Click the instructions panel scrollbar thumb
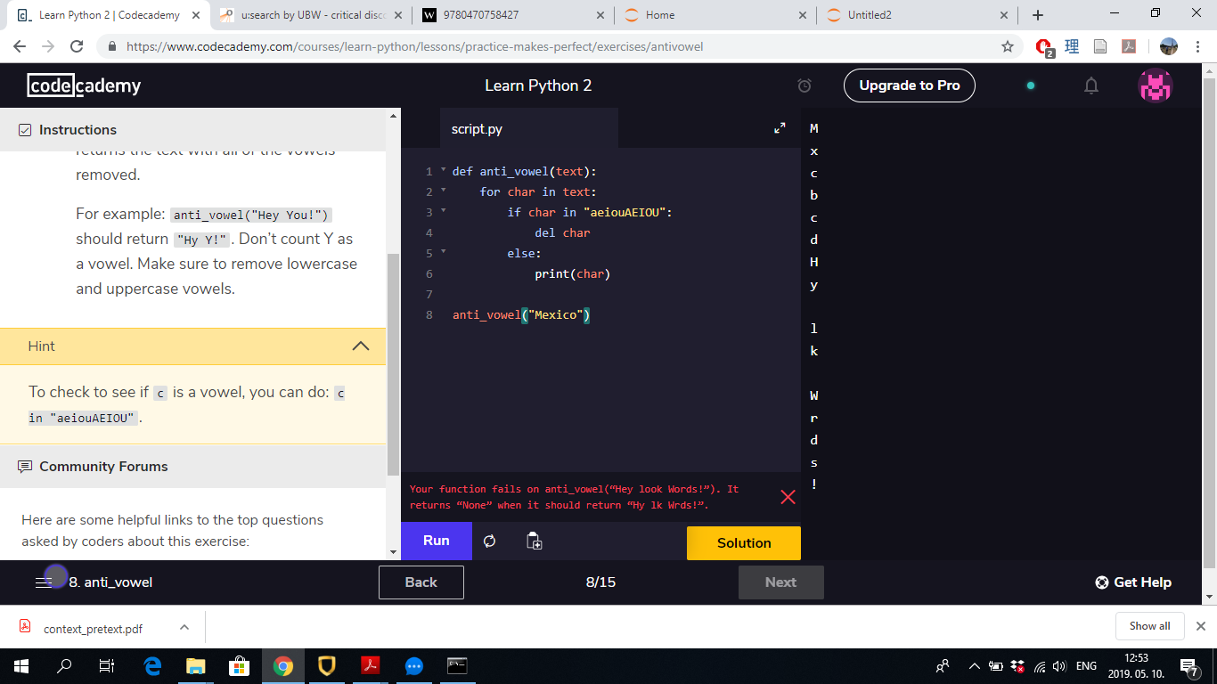Screen dimensions: 1217x684 click(393, 363)
